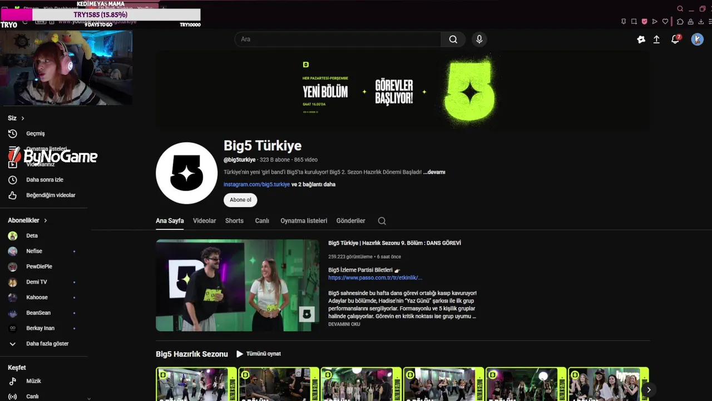Image resolution: width=712 pixels, height=401 pixels.
Task: Switch to the channel Oynatma listeleri tab
Action: tap(304, 221)
